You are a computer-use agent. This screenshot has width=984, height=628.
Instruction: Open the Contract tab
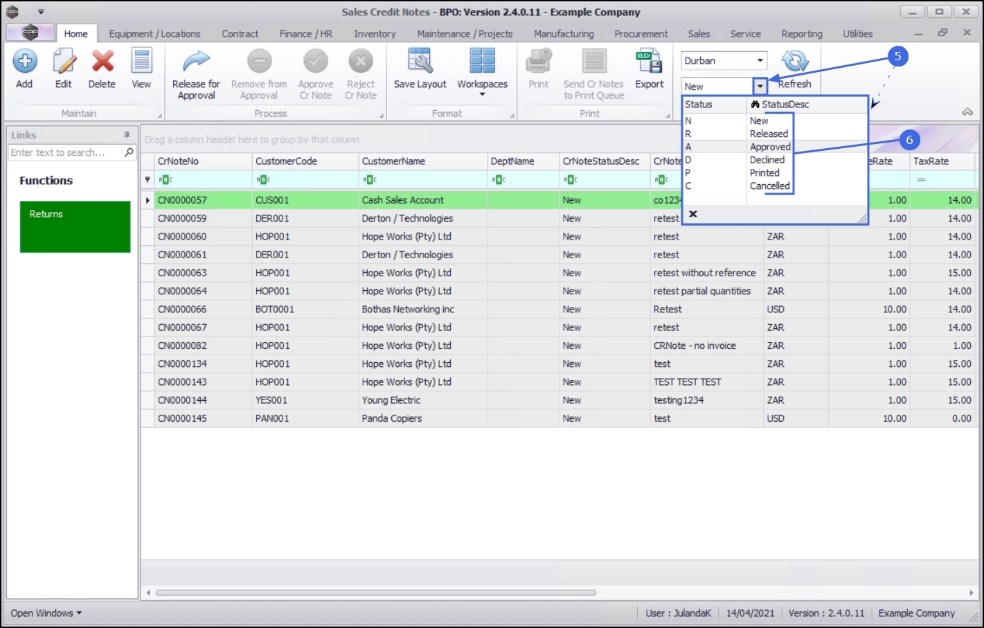pyautogui.click(x=240, y=34)
